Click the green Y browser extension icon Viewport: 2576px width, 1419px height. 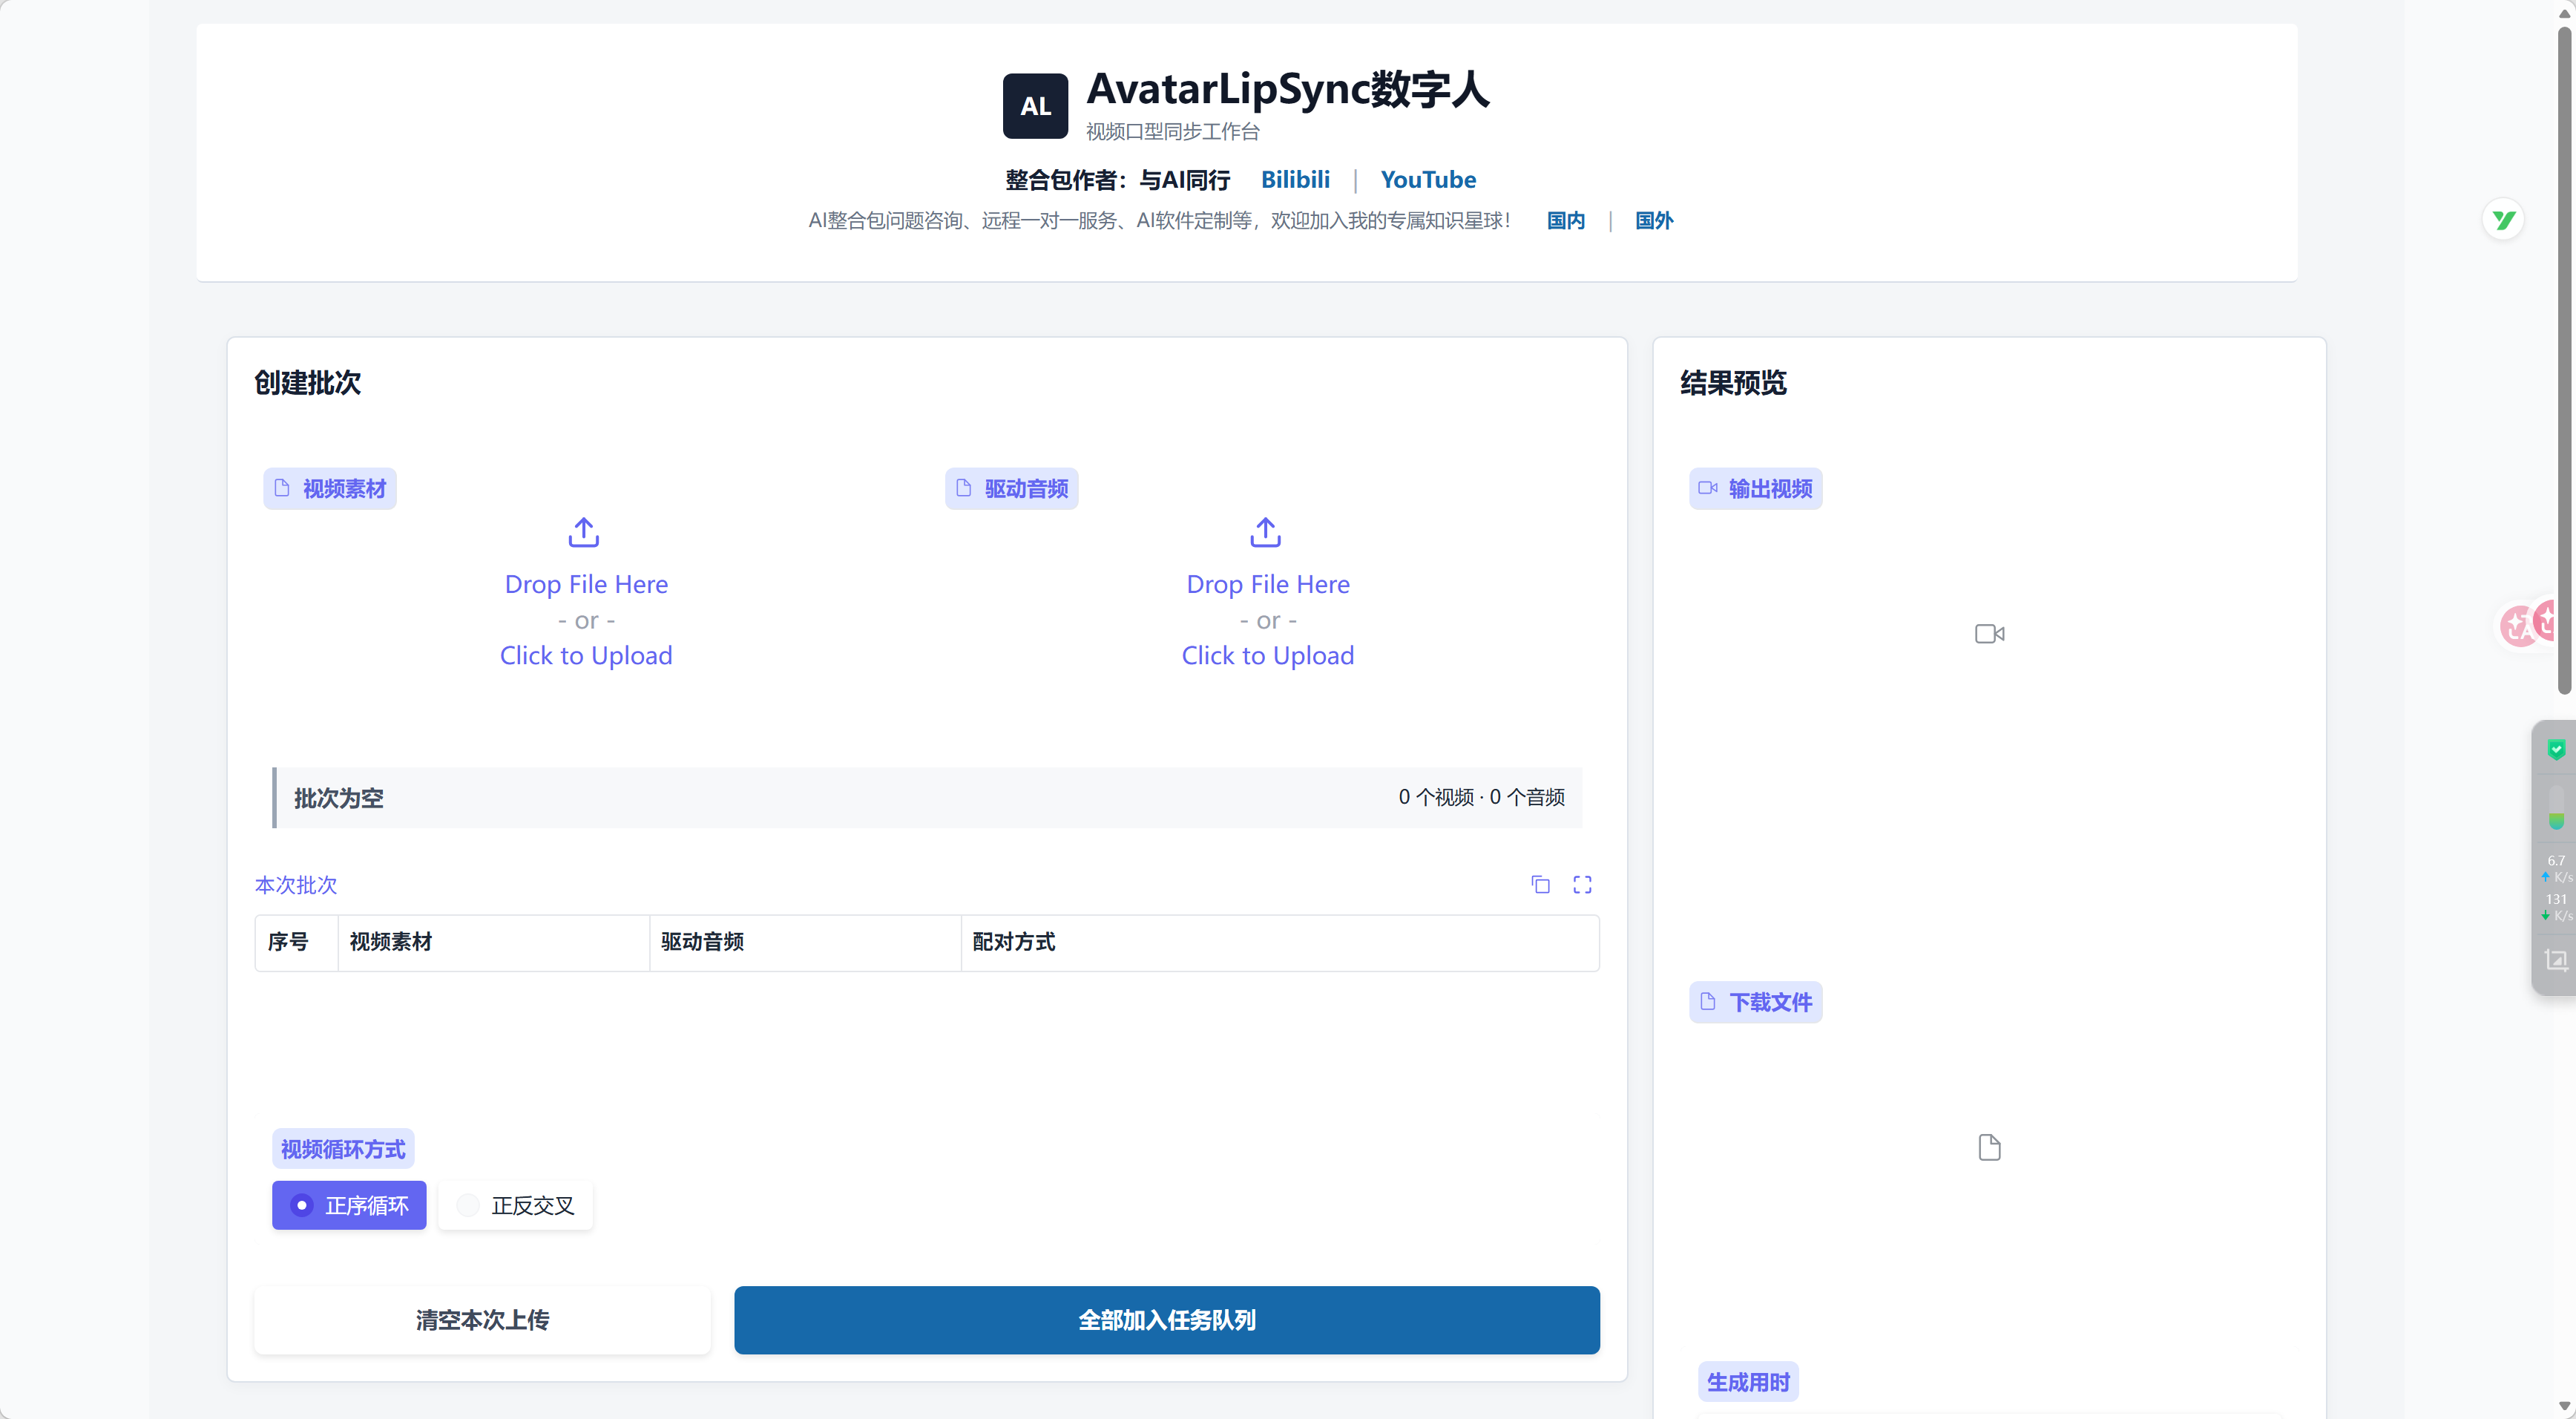pyautogui.click(x=2503, y=220)
